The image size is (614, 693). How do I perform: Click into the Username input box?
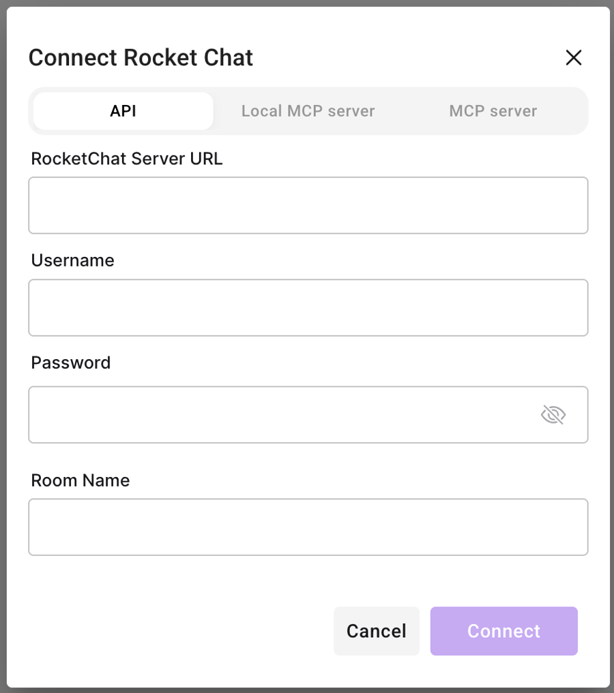(308, 307)
